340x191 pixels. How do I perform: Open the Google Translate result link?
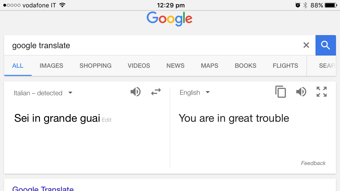point(43,188)
